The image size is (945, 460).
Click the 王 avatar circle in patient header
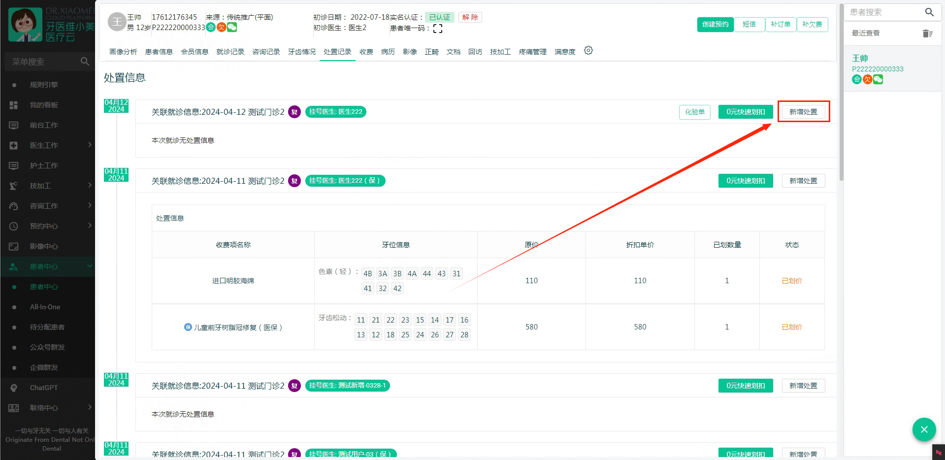(x=117, y=22)
